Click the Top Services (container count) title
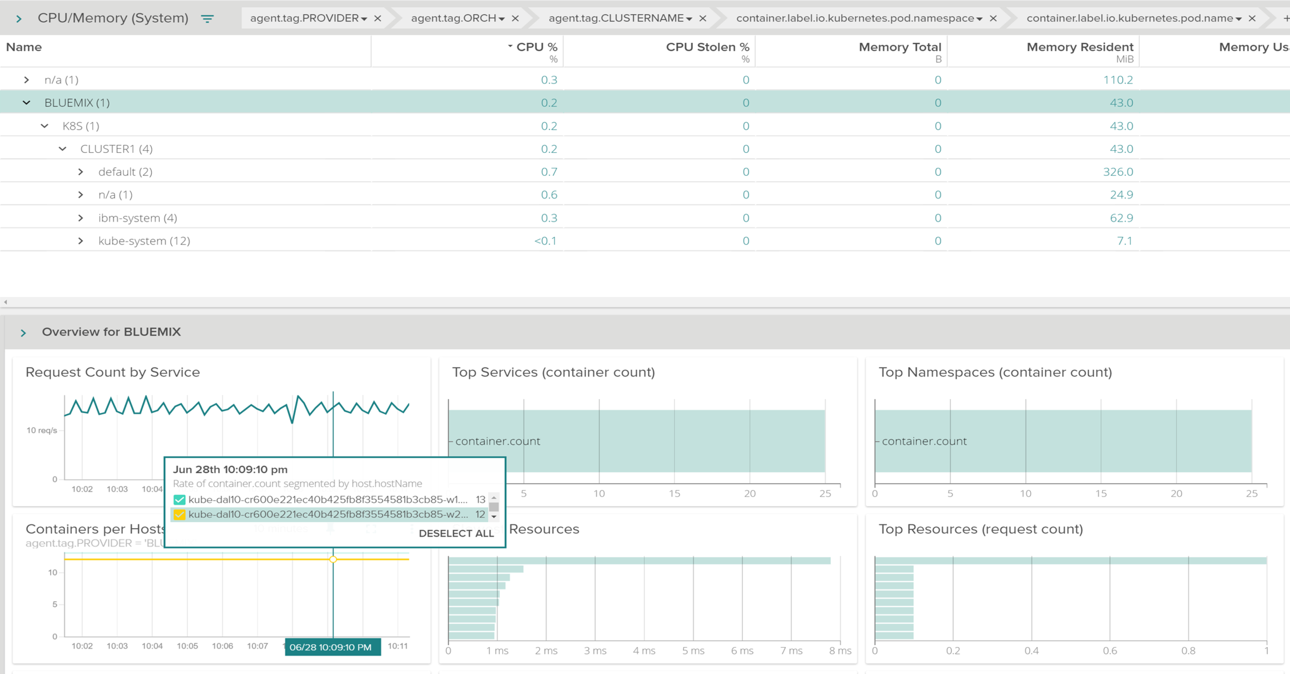The width and height of the screenshot is (1290, 674). point(553,372)
